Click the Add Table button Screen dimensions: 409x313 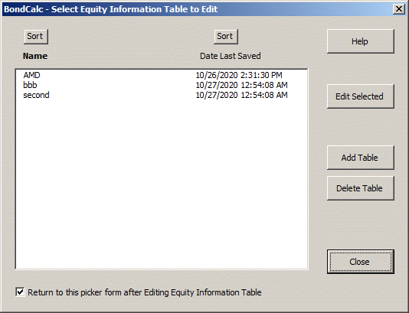pos(361,158)
